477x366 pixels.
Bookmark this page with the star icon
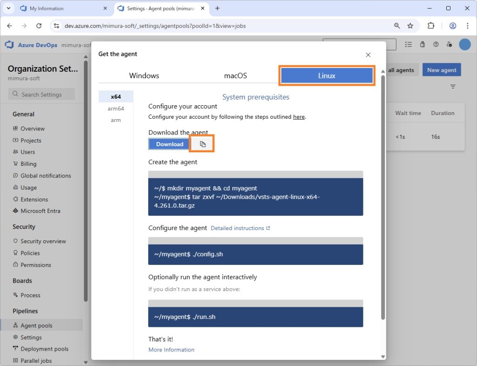coord(410,26)
